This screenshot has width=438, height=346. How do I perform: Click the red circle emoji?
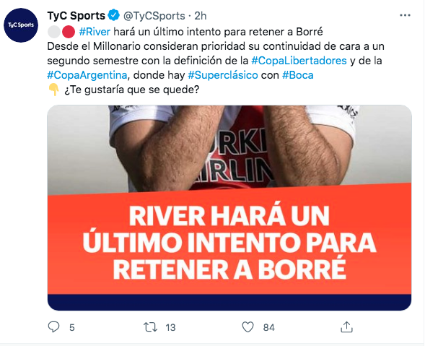69,32
